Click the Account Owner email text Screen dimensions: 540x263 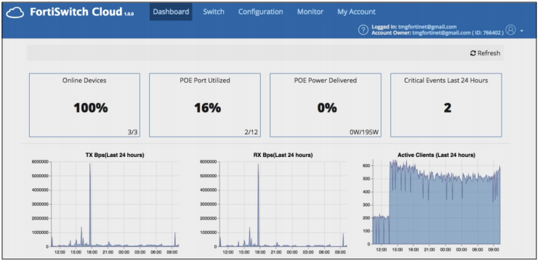click(441, 33)
